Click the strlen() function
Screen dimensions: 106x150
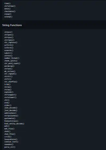click(8, 69)
